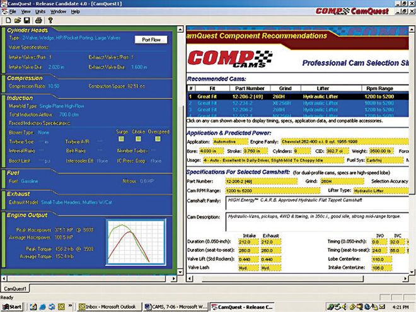Click the engine output power curve graph

coord(136,242)
